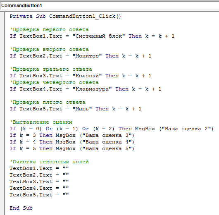This screenshot has height=215, width=219.
Task: Click the "Монитор" string in code
Action: [x=87, y=56]
